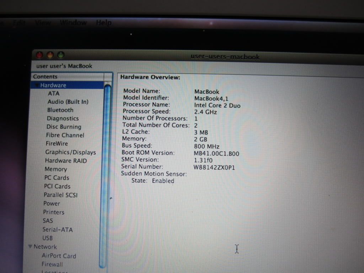Image resolution: width=364 pixels, height=273 pixels.
Task: Show FireWire details
Action: [57, 144]
